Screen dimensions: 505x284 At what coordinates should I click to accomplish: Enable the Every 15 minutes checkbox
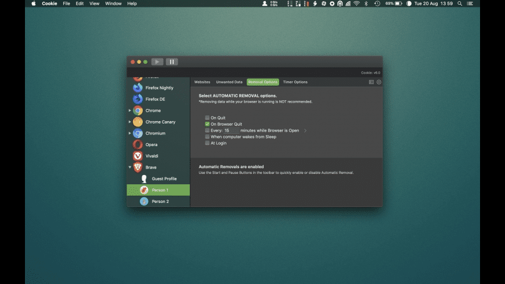tap(207, 130)
